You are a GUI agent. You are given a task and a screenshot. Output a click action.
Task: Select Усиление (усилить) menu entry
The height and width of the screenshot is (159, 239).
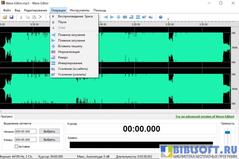pos(72,74)
